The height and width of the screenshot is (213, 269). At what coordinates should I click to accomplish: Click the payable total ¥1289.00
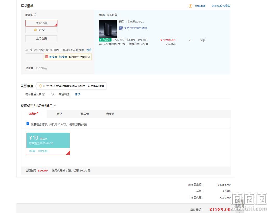tap(220, 209)
